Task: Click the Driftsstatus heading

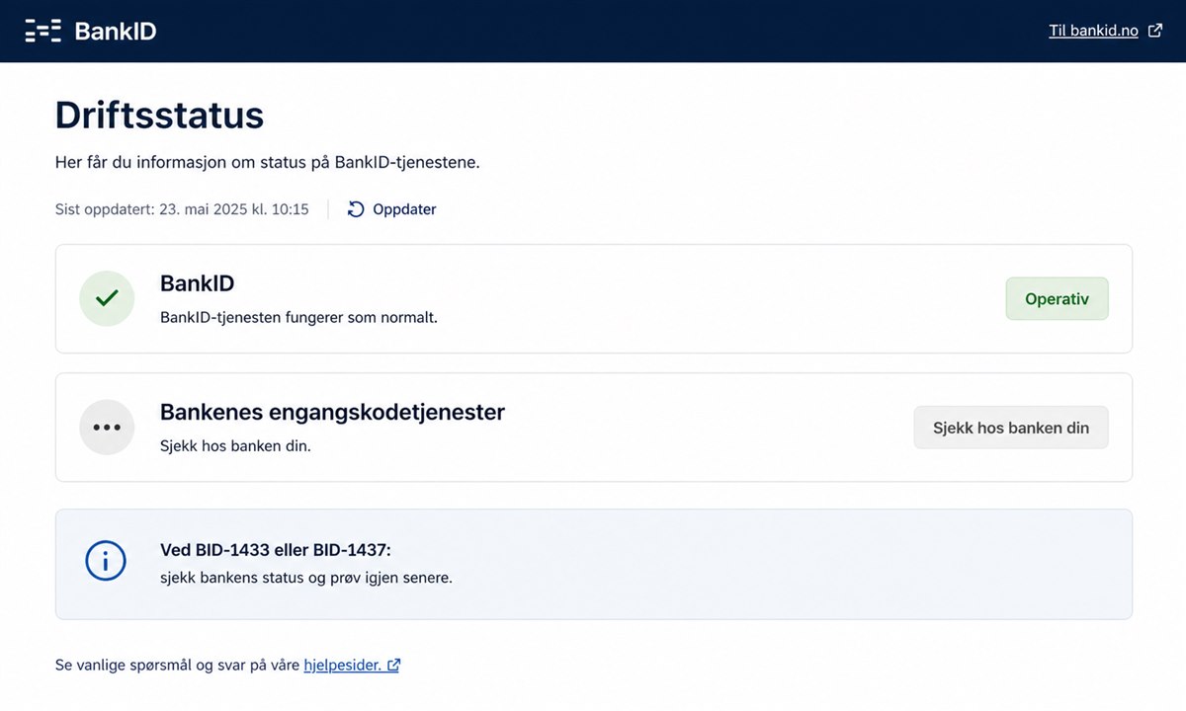Action: 159,116
